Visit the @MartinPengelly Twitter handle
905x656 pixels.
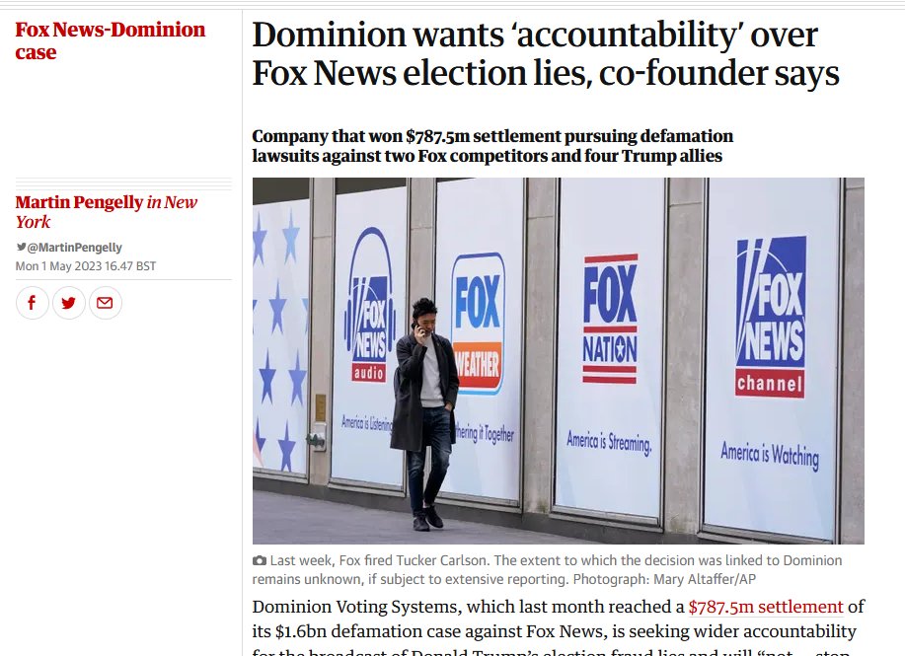tap(74, 248)
